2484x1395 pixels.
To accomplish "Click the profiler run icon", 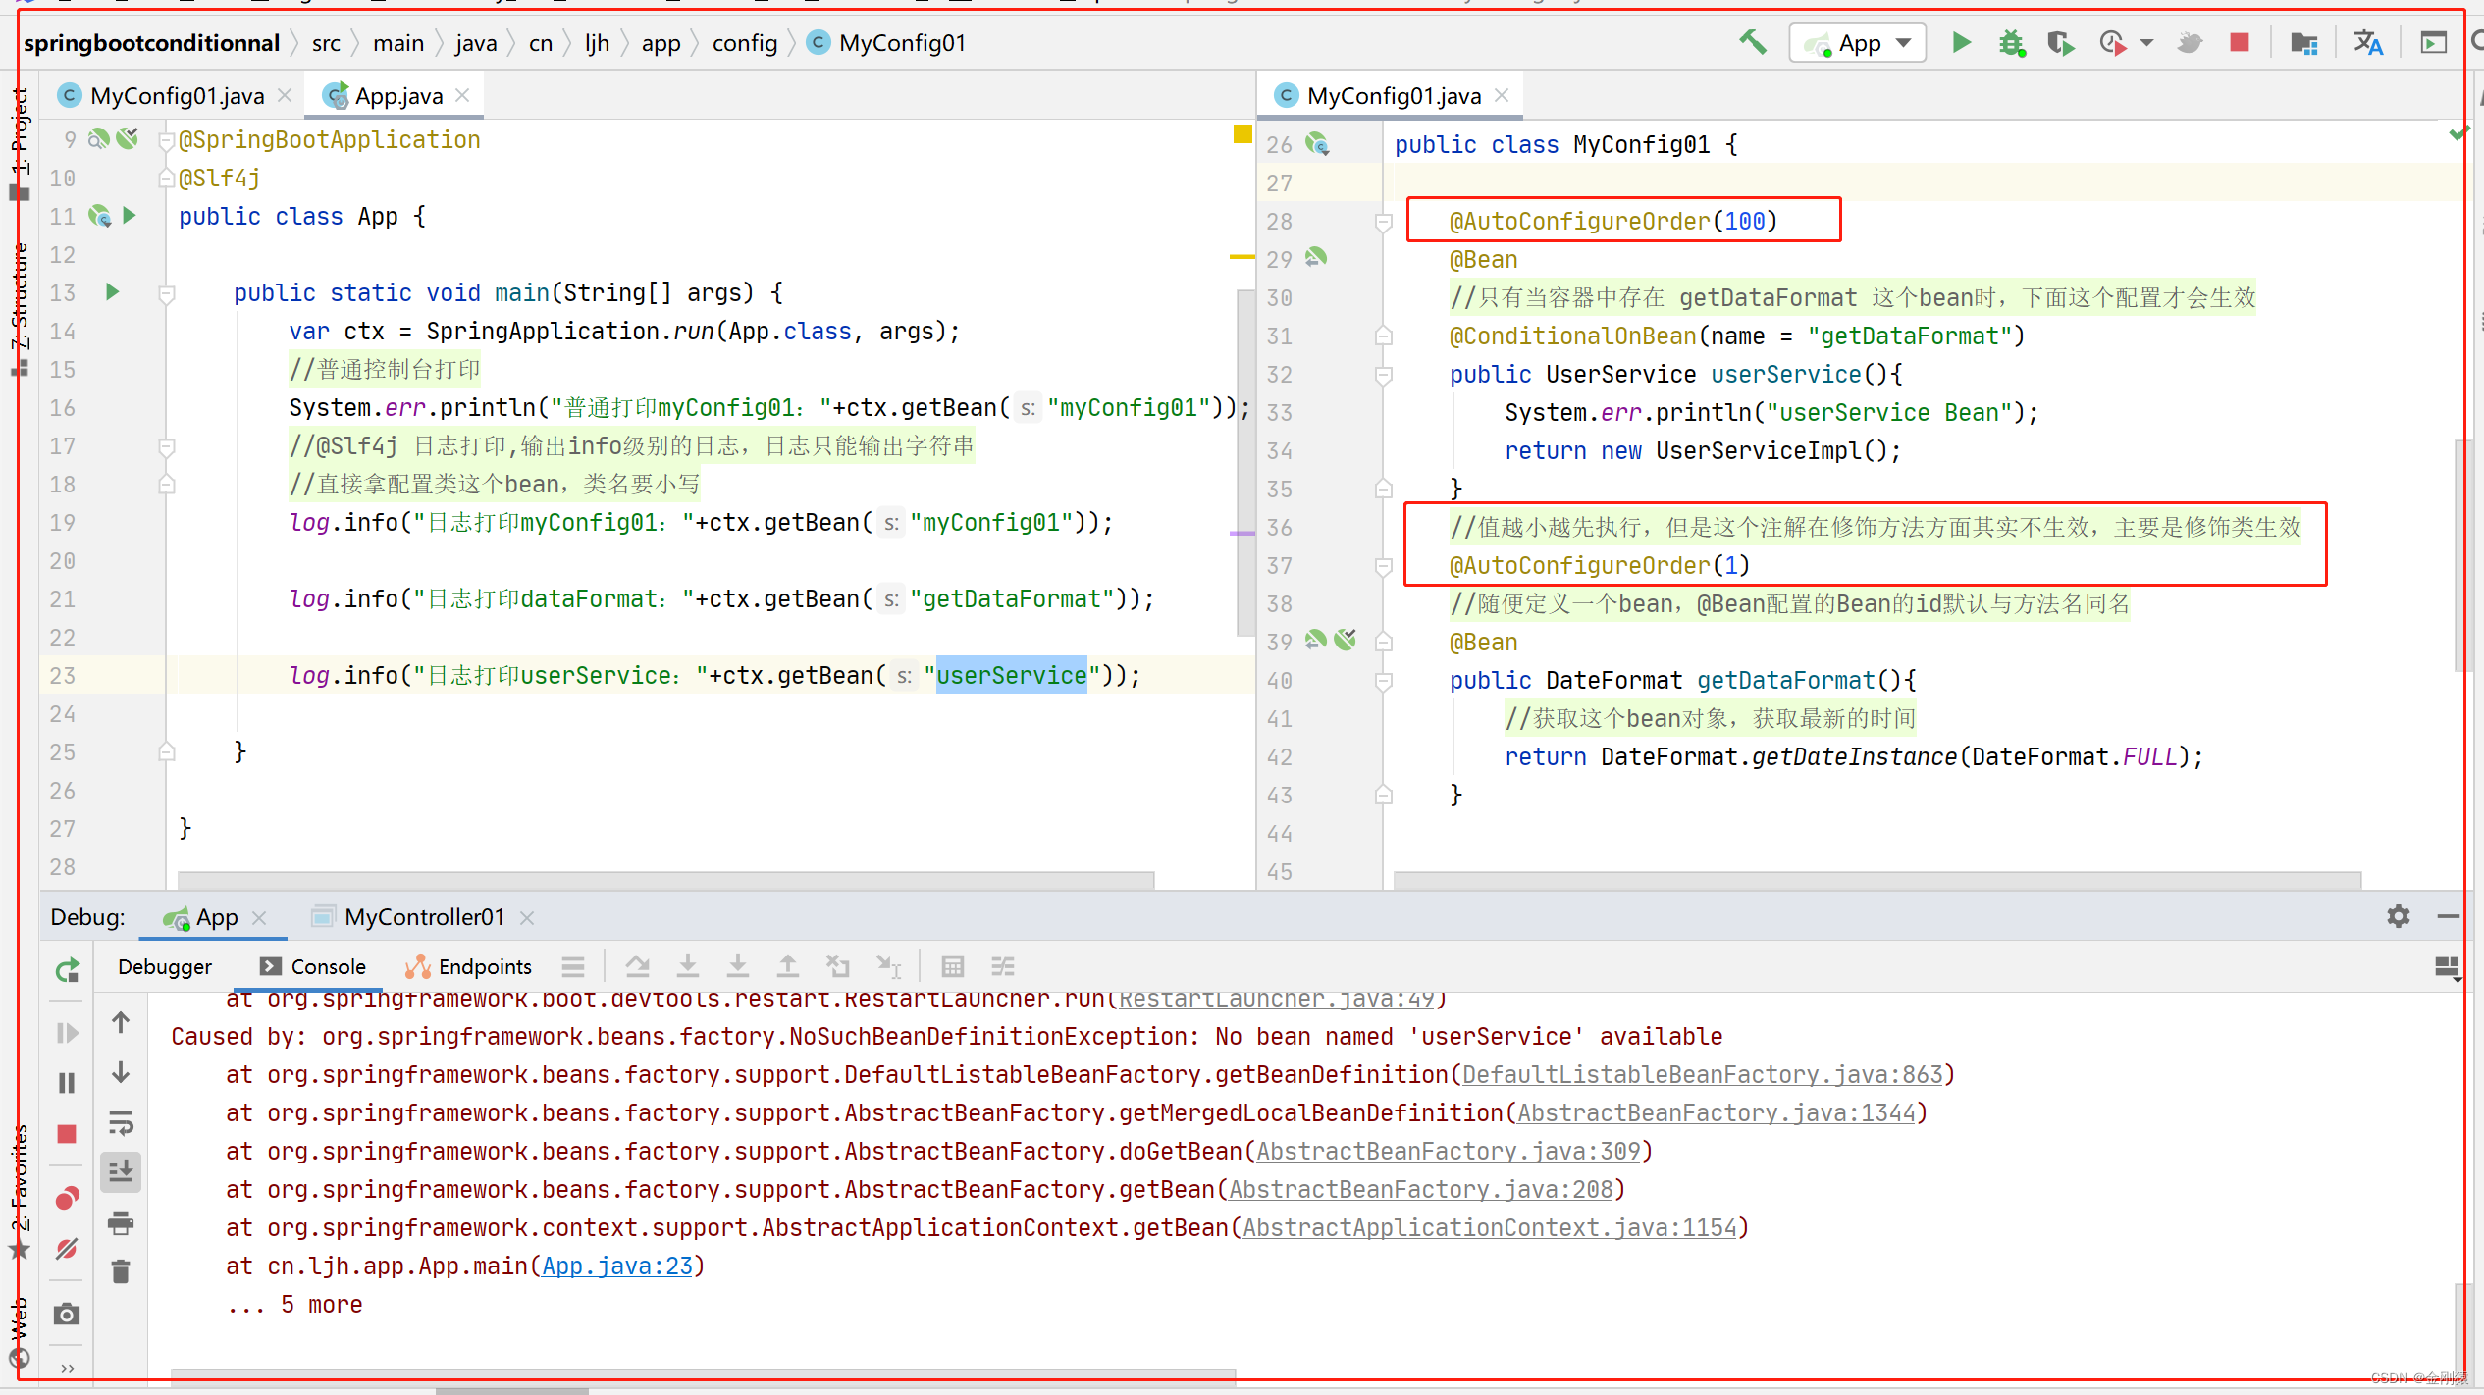I will 2112,43.
